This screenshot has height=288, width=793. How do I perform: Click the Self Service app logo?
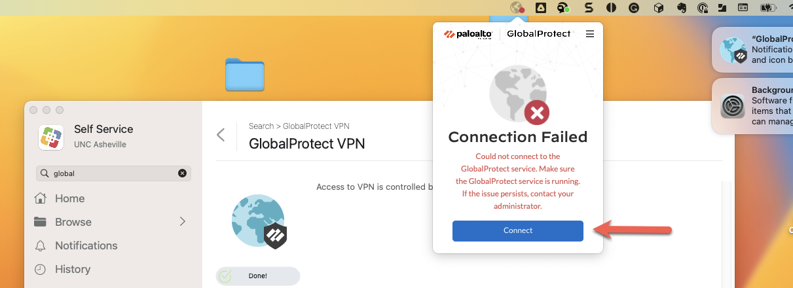(51, 135)
